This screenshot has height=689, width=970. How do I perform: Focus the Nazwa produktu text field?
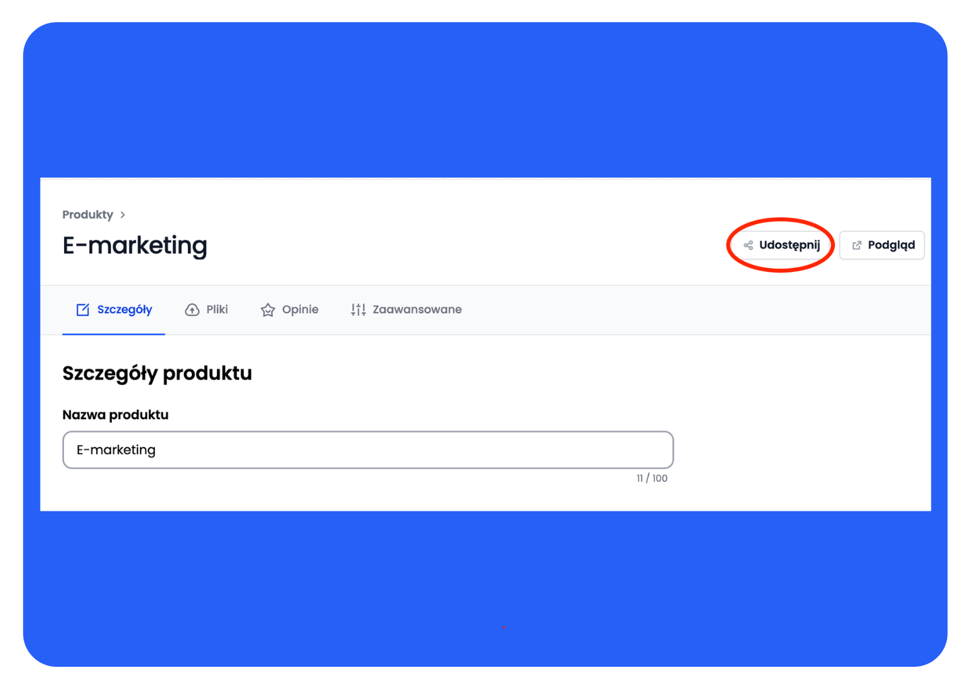(x=404, y=449)
